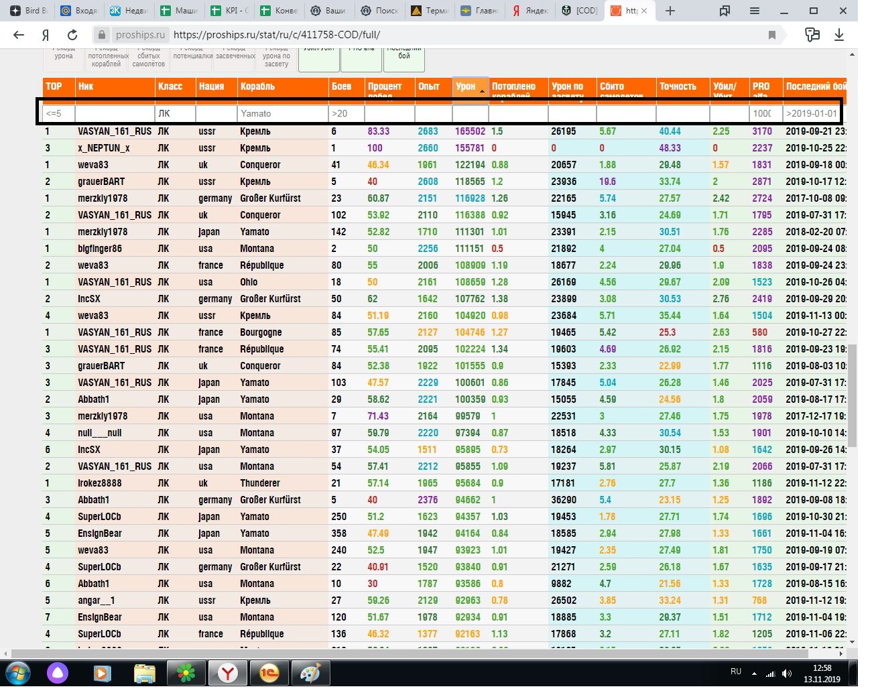
Task: Show hidden tray icons arrow
Action: (754, 674)
